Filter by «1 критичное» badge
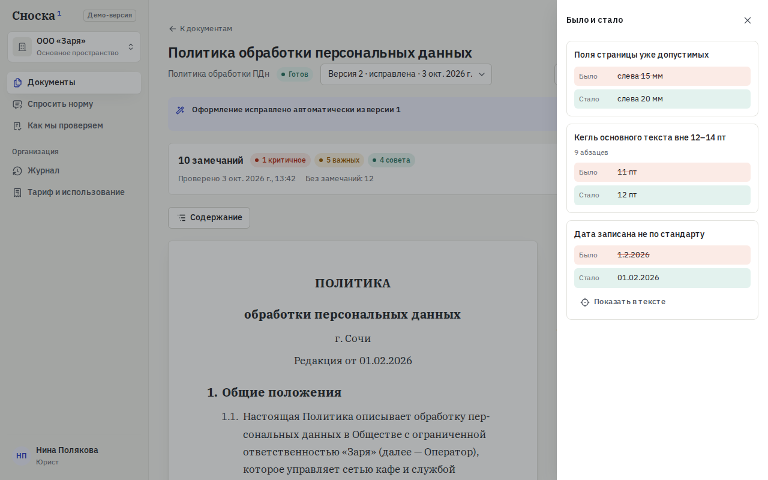This screenshot has width=768, height=480. click(280, 160)
